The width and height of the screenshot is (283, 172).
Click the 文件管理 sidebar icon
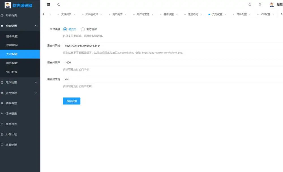coord(2,93)
